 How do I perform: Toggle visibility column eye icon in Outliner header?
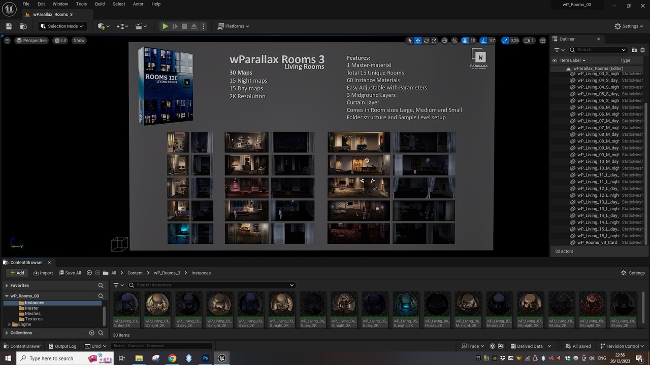point(555,60)
